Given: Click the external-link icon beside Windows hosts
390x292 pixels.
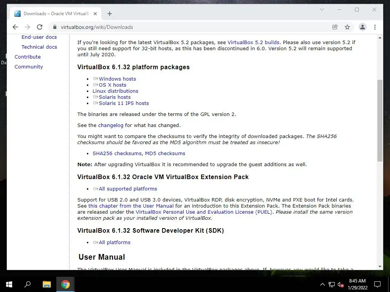Looking at the screenshot, I should point(96,79).
